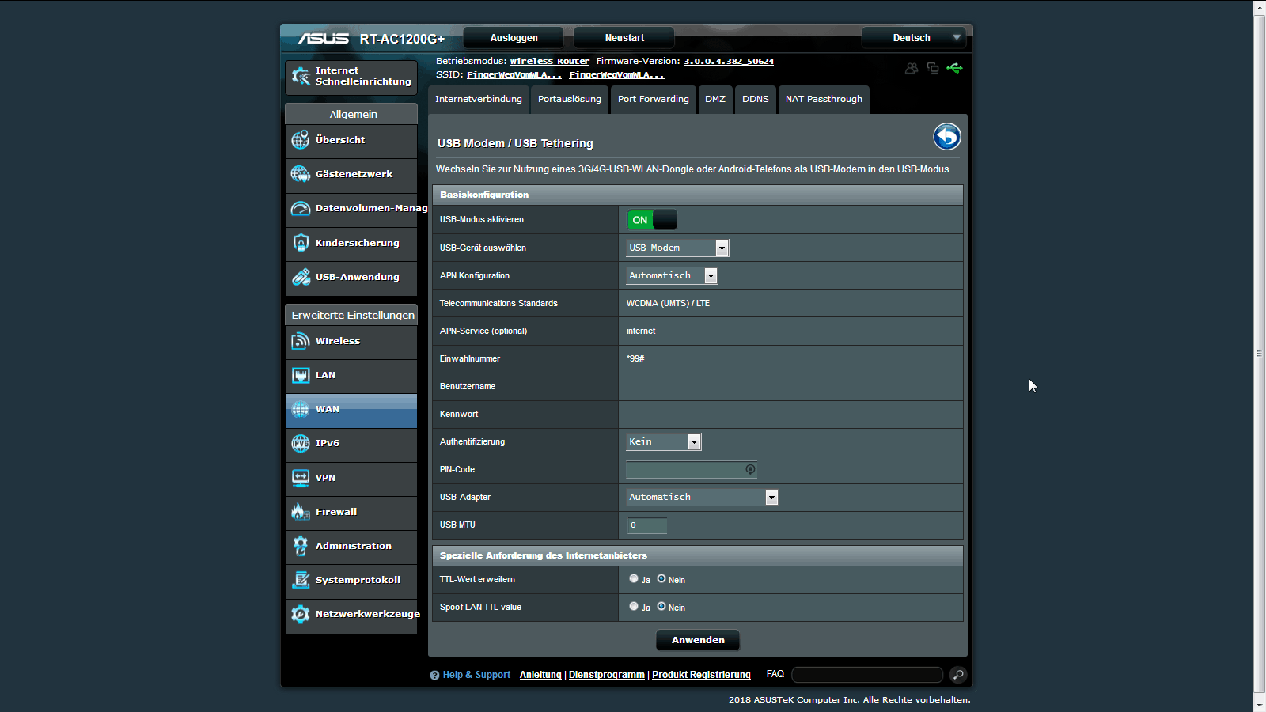Select WAN globe icon in sidebar
This screenshot has height=712, width=1266.
point(301,409)
